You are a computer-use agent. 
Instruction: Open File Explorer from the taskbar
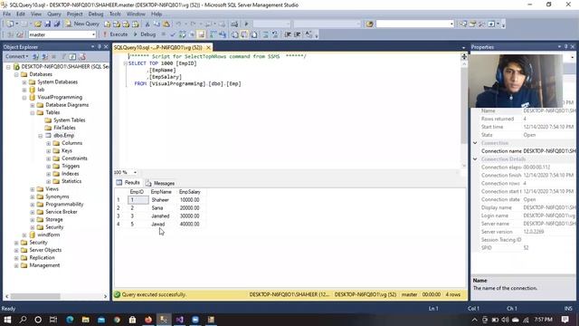coord(86,320)
